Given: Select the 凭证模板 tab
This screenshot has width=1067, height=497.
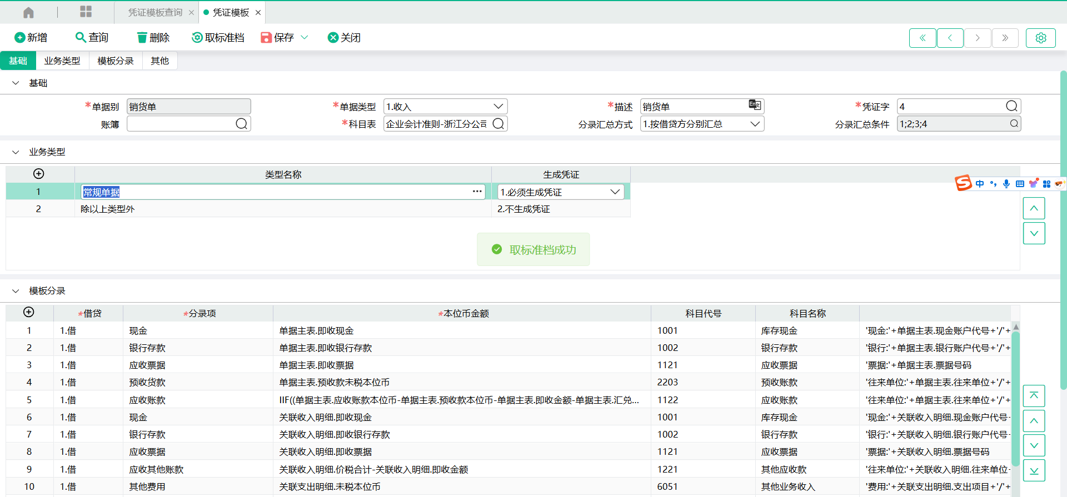Looking at the screenshot, I should [x=231, y=12].
